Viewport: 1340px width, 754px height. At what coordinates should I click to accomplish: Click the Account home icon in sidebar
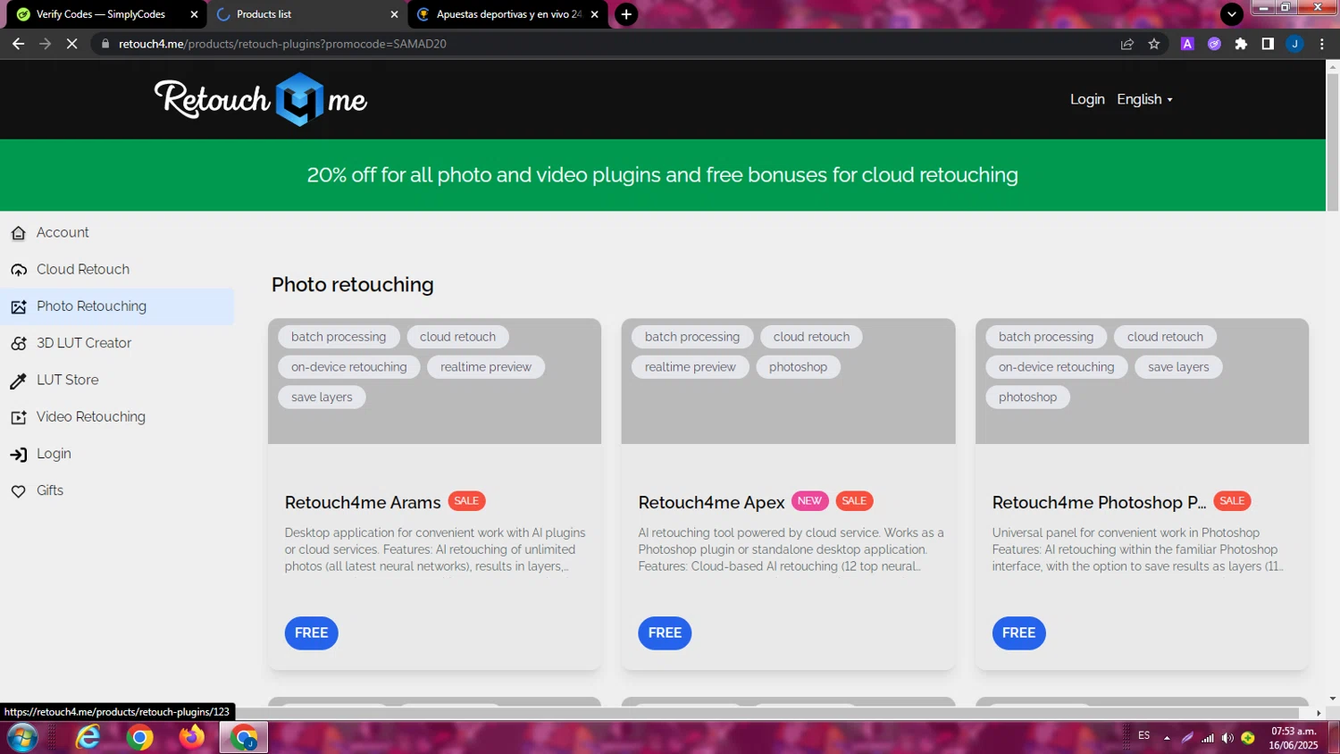(x=18, y=233)
